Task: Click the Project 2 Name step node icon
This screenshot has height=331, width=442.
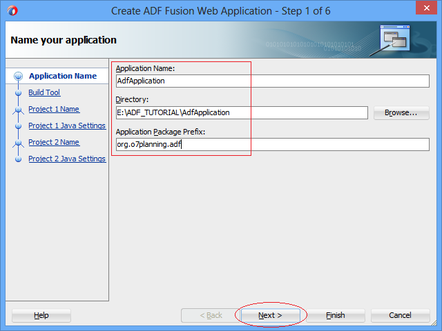Action: pyautogui.click(x=19, y=143)
